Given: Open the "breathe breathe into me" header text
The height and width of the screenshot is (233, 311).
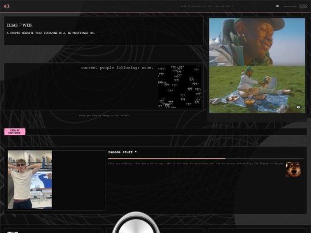Looking at the screenshot, I should pyautogui.click(x=207, y=6).
